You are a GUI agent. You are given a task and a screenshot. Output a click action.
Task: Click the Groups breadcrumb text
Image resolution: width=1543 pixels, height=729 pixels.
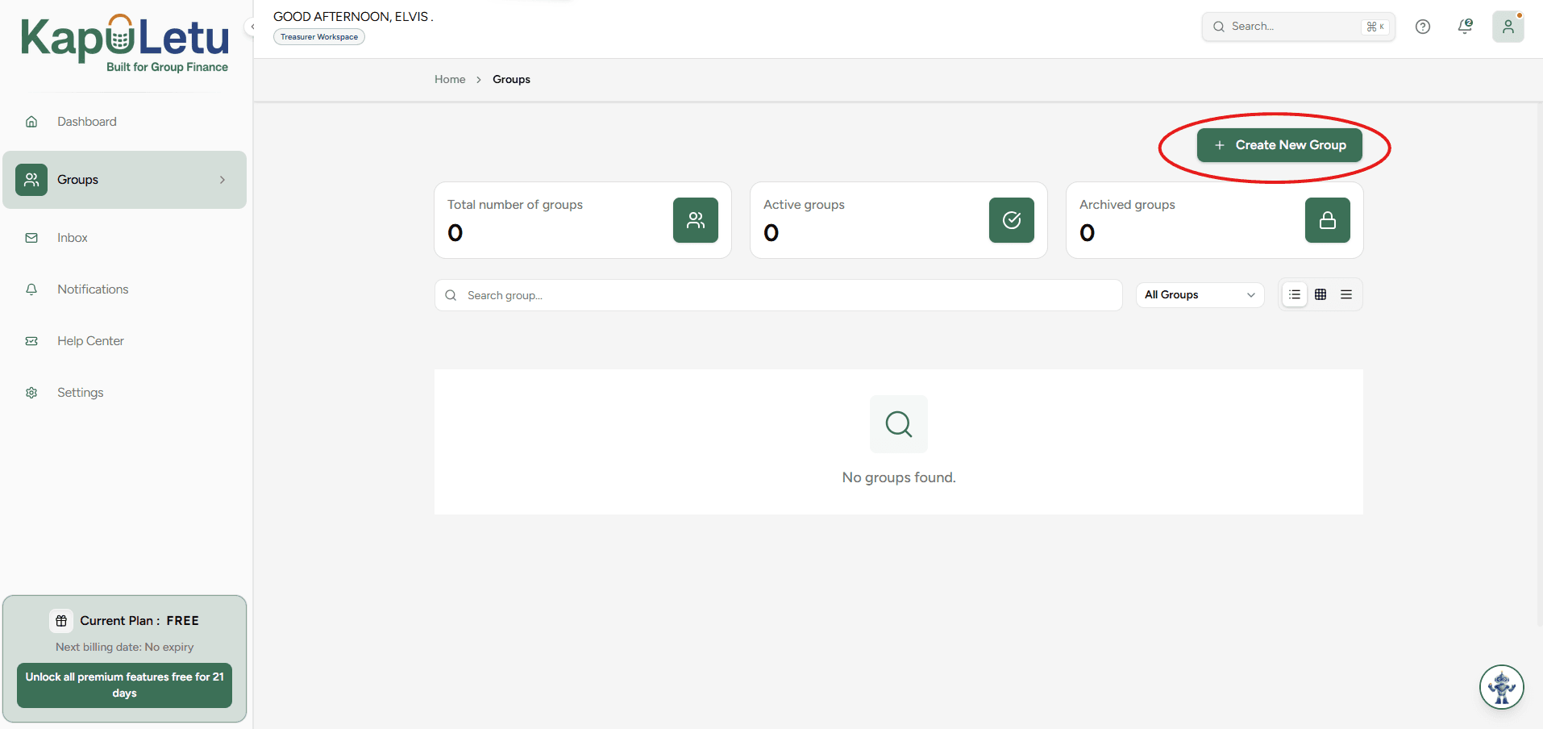pyautogui.click(x=511, y=79)
